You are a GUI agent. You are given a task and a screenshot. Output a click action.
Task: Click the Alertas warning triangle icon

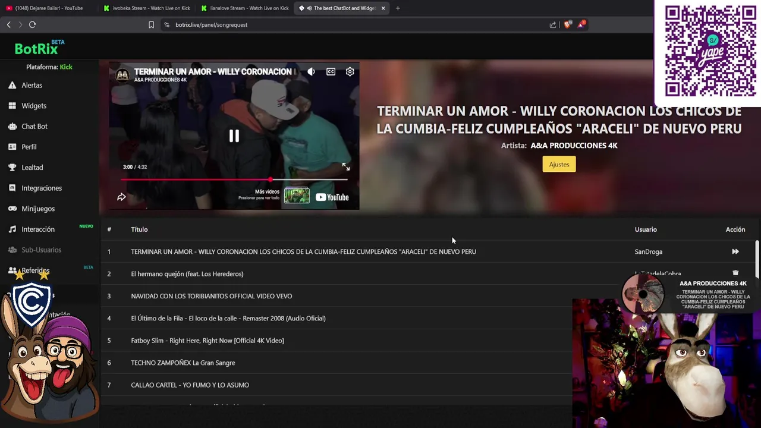click(x=12, y=85)
